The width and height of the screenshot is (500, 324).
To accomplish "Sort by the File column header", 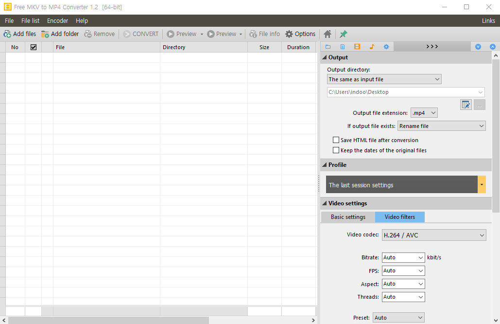I will (x=106, y=47).
